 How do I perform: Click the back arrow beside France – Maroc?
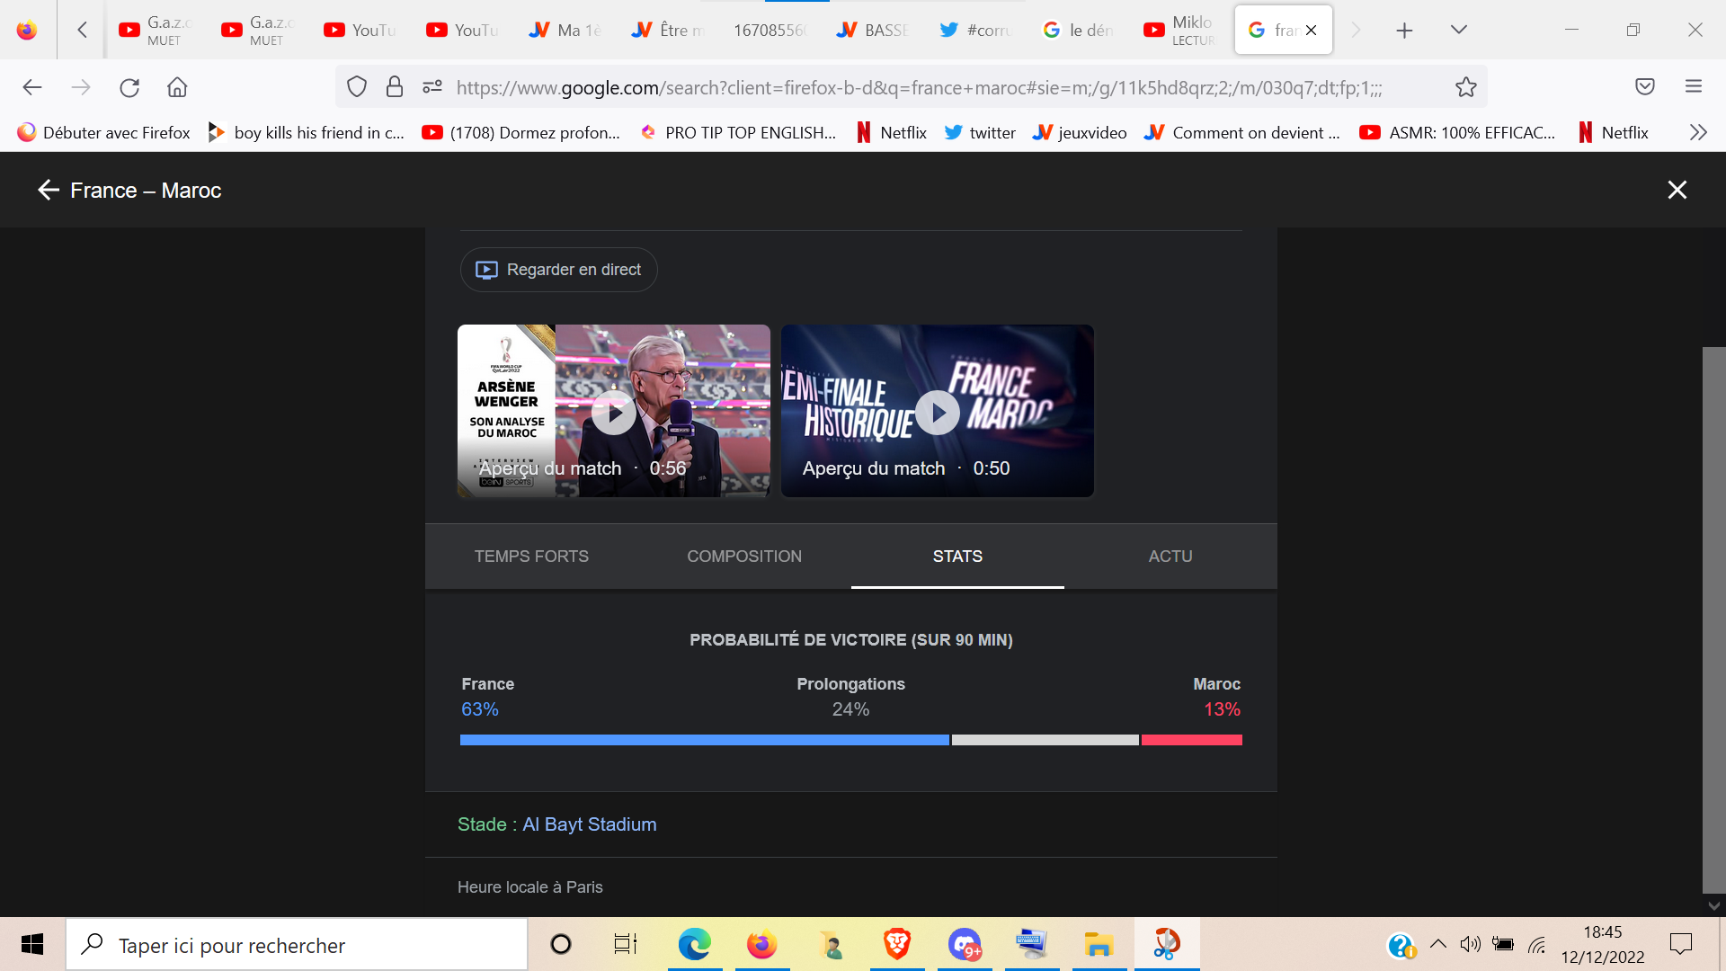[49, 190]
